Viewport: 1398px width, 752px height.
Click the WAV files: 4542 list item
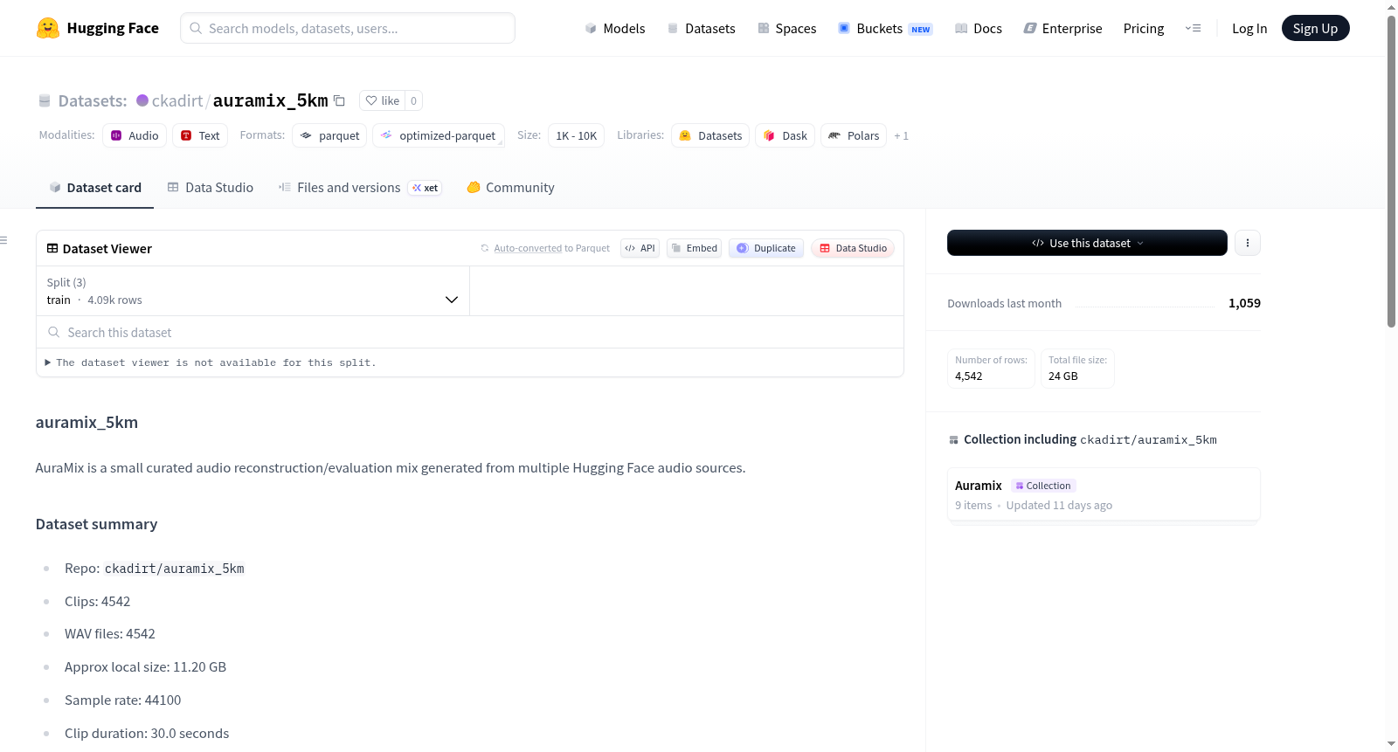click(x=110, y=634)
